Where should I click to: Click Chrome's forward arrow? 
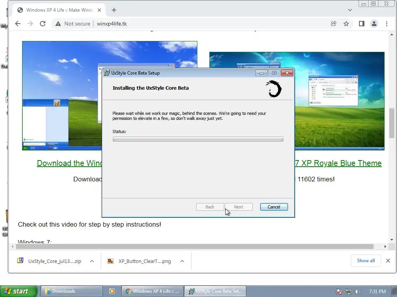coord(30,24)
